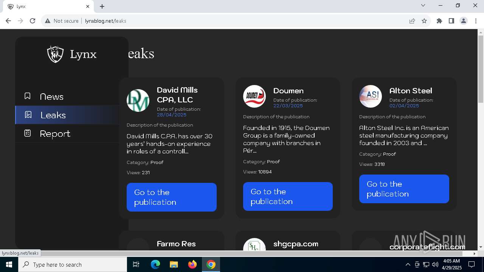Click the shgcpa.com logo
Screen dimensions: 484x272
coord(254,244)
